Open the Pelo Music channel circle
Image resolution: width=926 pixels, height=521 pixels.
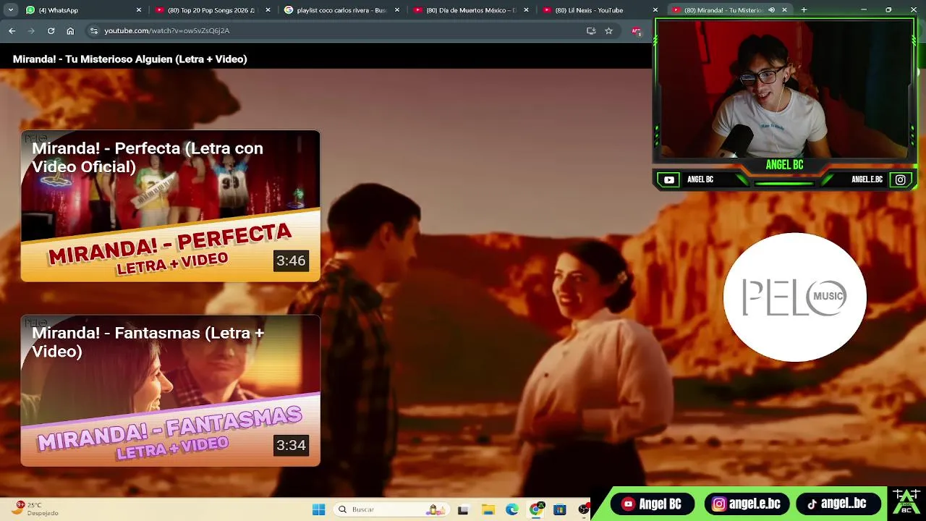point(795,297)
